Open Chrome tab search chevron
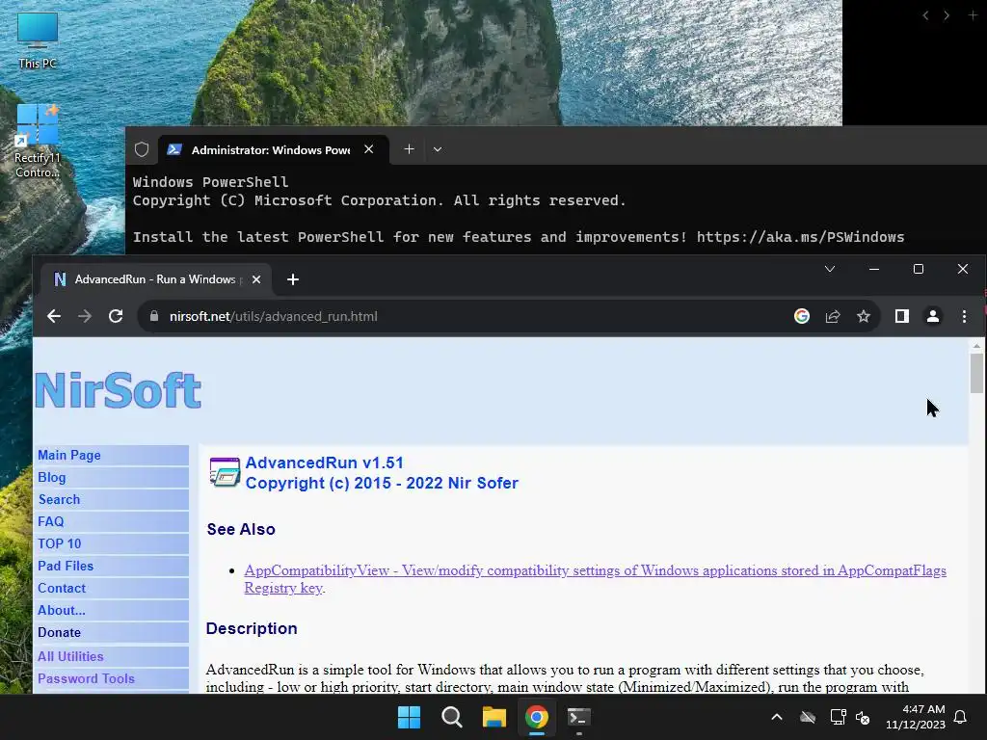Screen dimensions: 987x740 [830, 270]
